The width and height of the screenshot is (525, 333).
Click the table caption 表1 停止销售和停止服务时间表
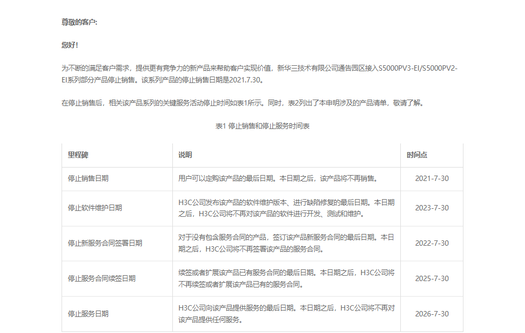pyautogui.click(x=262, y=126)
